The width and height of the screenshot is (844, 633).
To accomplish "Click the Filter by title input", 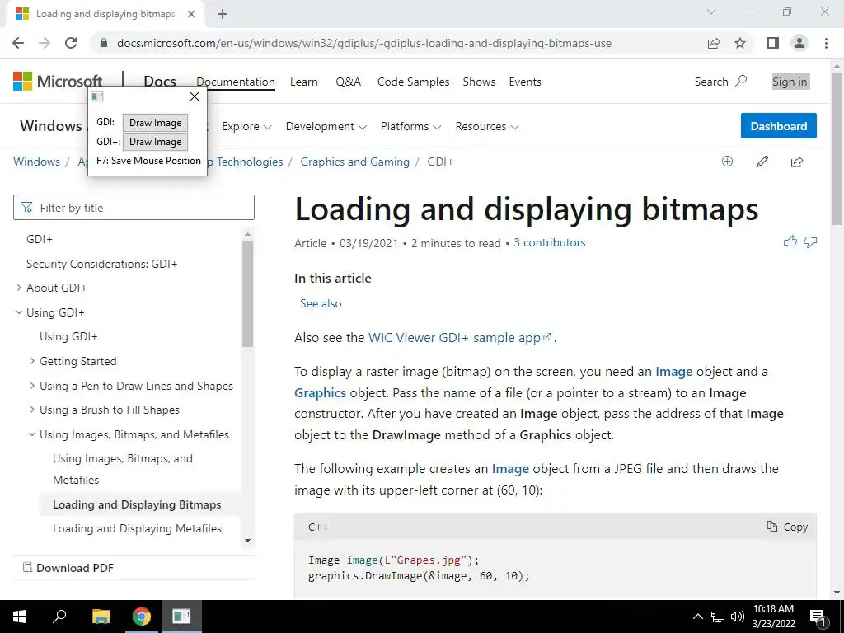I will pyautogui.click(x=134, y=208).
